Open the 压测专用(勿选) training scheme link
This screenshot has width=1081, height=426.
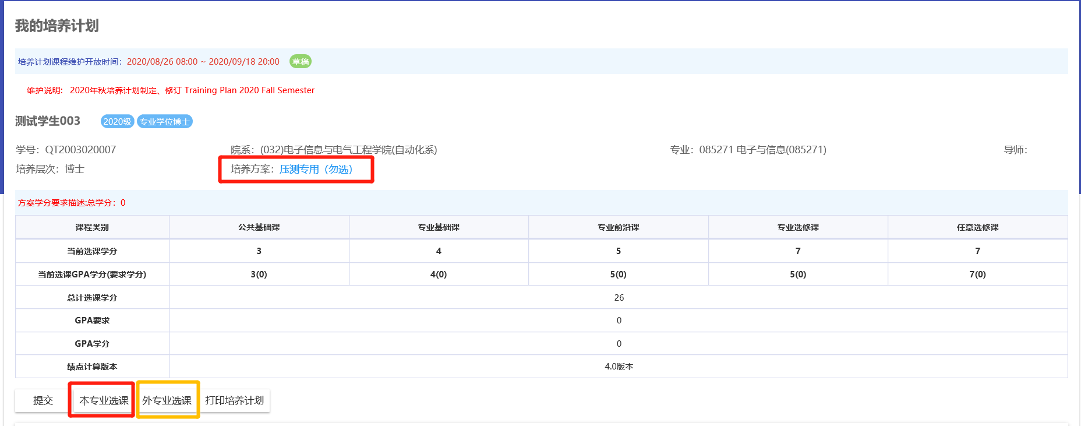[x=316, y=169]
